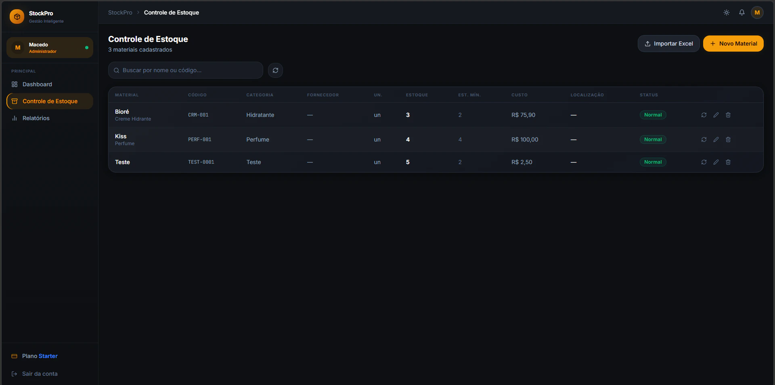Viewport: 775px width, 385px height.
Task: Click the cost R$ 75,90
Action: coord(523,115)
